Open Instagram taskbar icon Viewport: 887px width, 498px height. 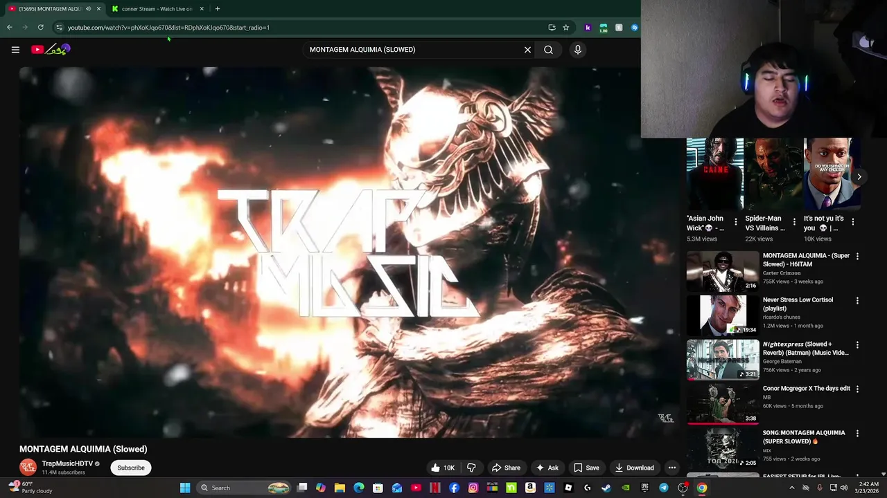tap(473, 488)
